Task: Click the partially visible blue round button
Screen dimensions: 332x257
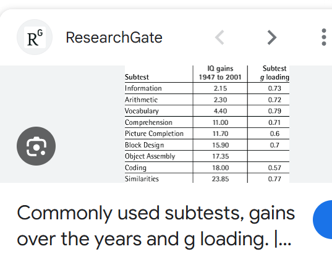Action: (323, 219)
